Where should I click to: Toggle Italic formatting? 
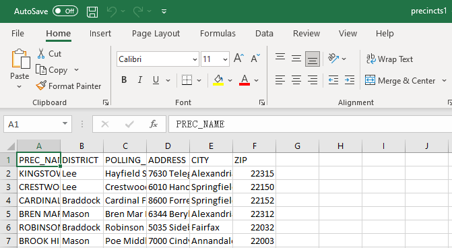coord(140,80)
